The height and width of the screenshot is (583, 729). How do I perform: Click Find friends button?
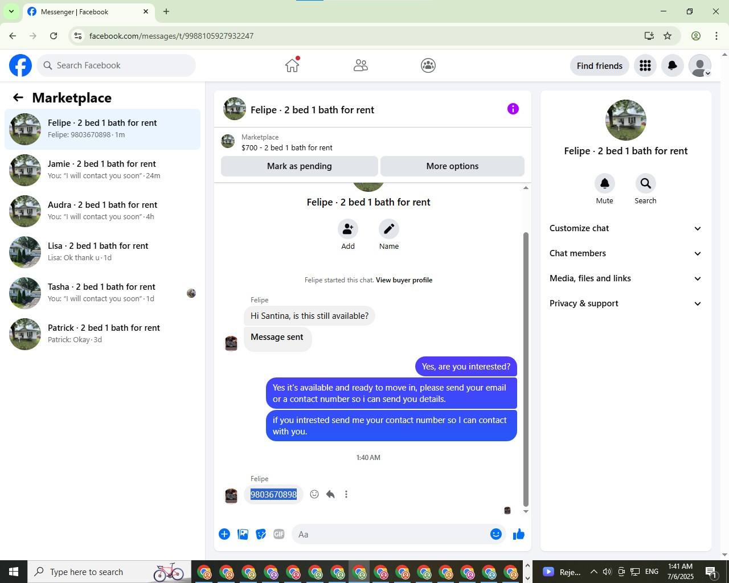[x=600, y=65]
